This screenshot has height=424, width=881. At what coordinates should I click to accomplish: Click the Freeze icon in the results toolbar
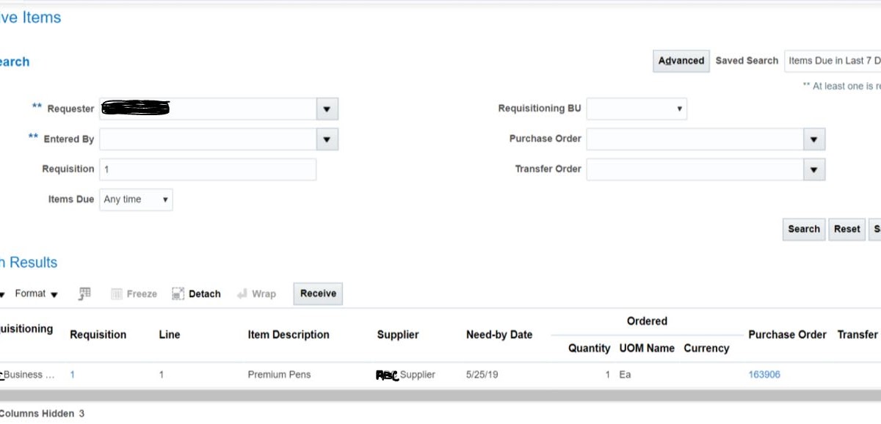pos(134,293)
